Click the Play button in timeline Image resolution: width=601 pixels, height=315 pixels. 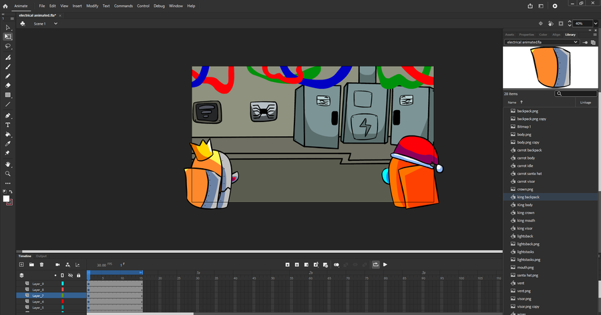(x=385, y=264)
